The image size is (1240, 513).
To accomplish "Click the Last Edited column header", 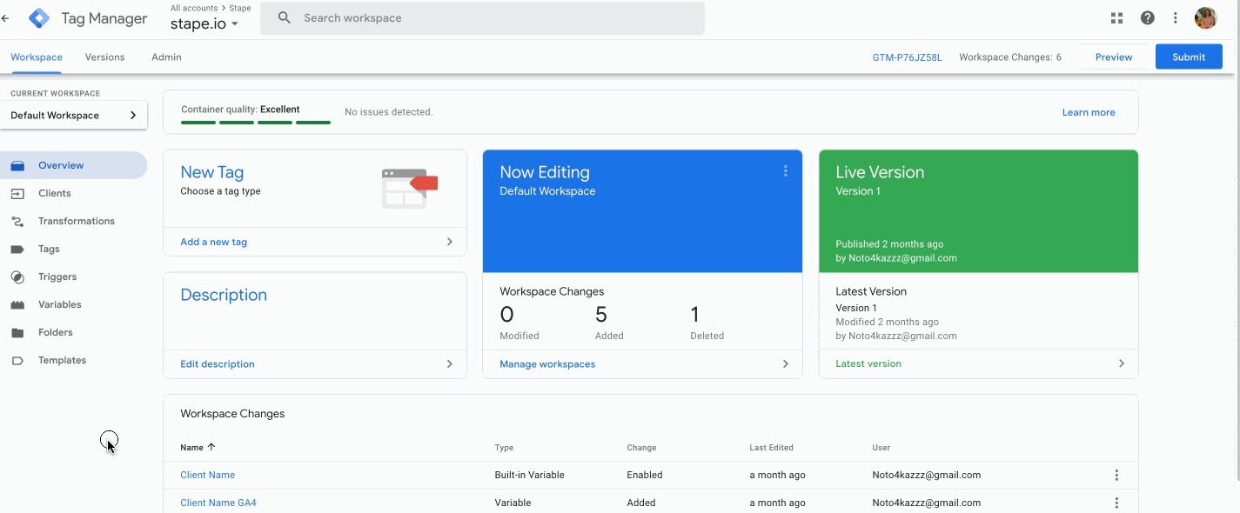I will click(771, 448).
